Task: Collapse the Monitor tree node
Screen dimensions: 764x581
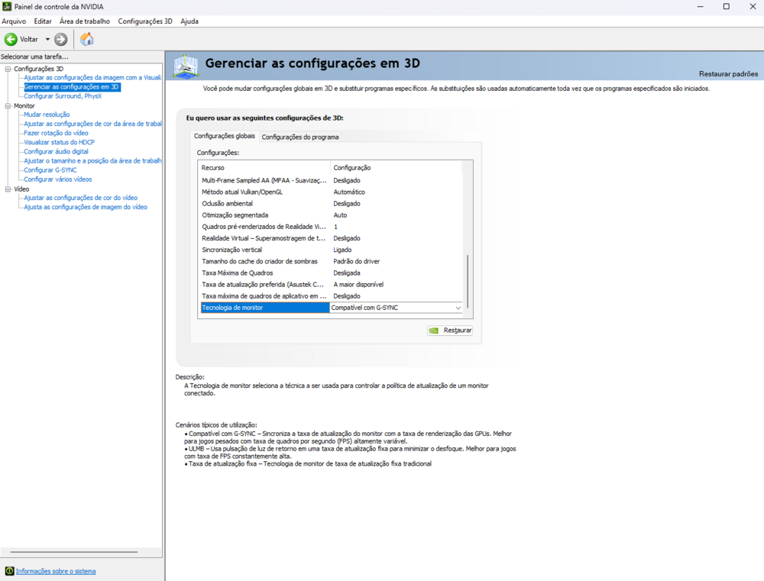Action: (x=8, y=105)
